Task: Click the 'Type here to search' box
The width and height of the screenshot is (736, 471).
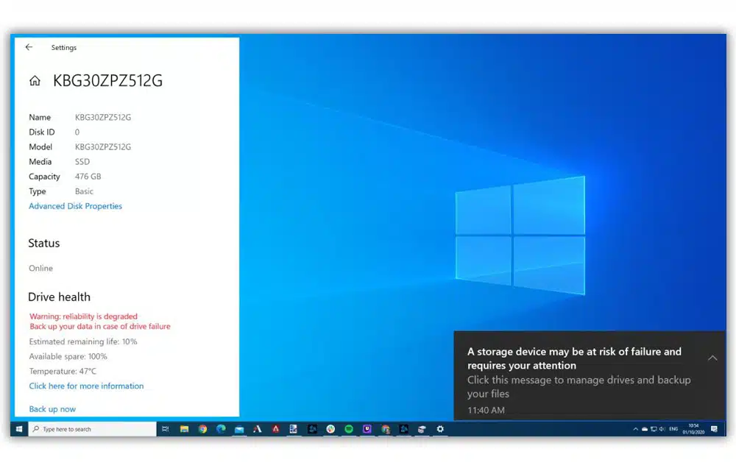Action: (x=92, y=429)
